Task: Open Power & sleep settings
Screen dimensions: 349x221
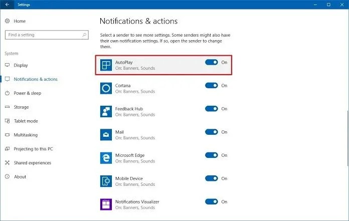Action: click(28, 93)
